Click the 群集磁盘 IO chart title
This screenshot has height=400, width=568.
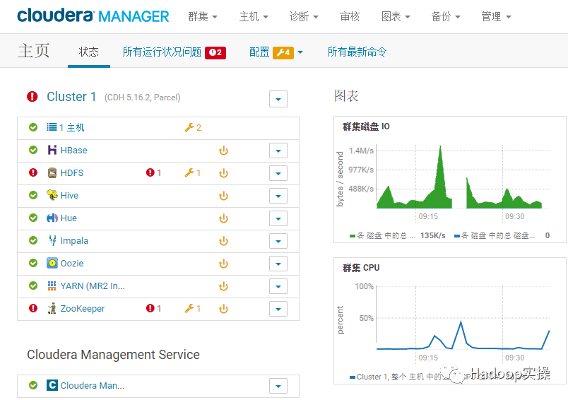[x=366, y=127]
